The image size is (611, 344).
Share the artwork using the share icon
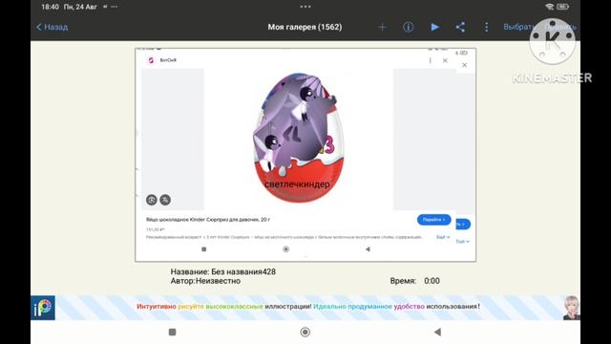[460, 27]
